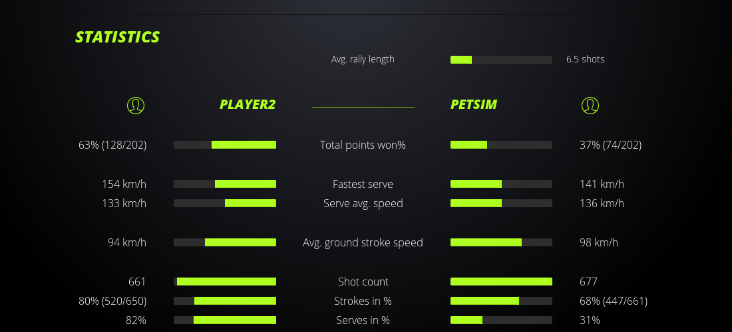Image resolution: width=732 pixels, height=332 pixels.
Task: Click PLAYER2's Total points won bar
Action: tap(225, 145)
